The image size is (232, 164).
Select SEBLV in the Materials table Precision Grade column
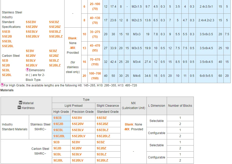(77, 154)
